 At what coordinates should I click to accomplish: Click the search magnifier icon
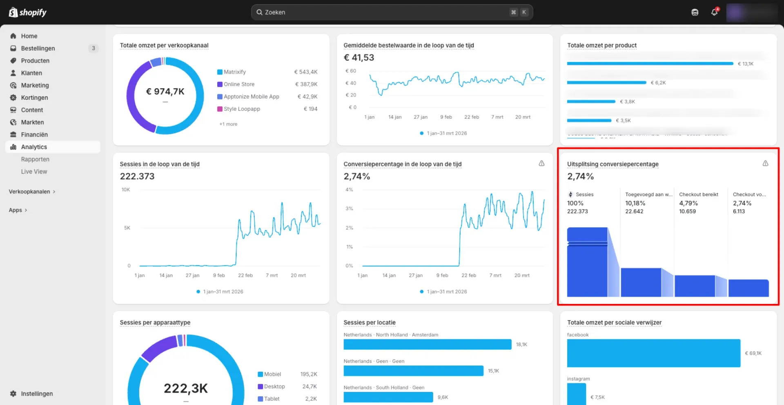point(259,12)
